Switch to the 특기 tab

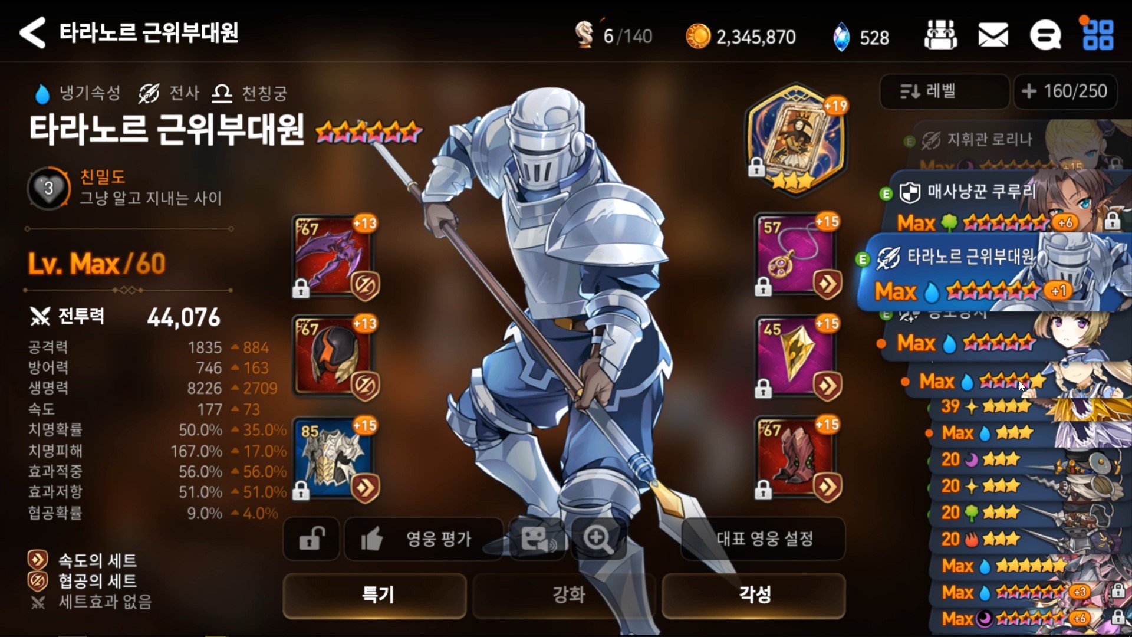375,595
